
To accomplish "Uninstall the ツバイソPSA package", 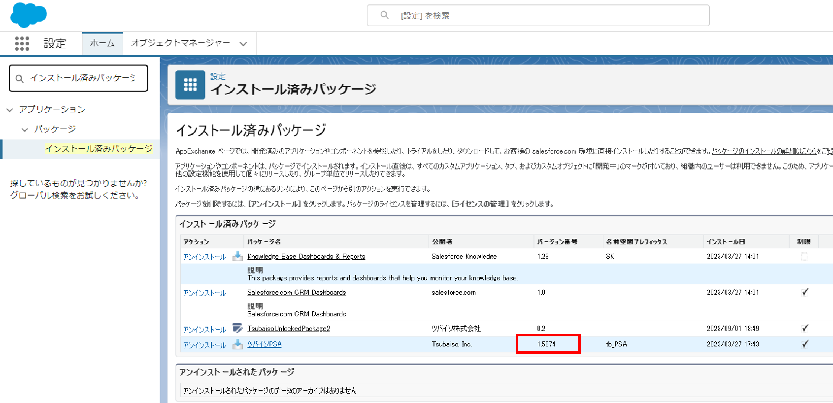I will tap(204, 345).
